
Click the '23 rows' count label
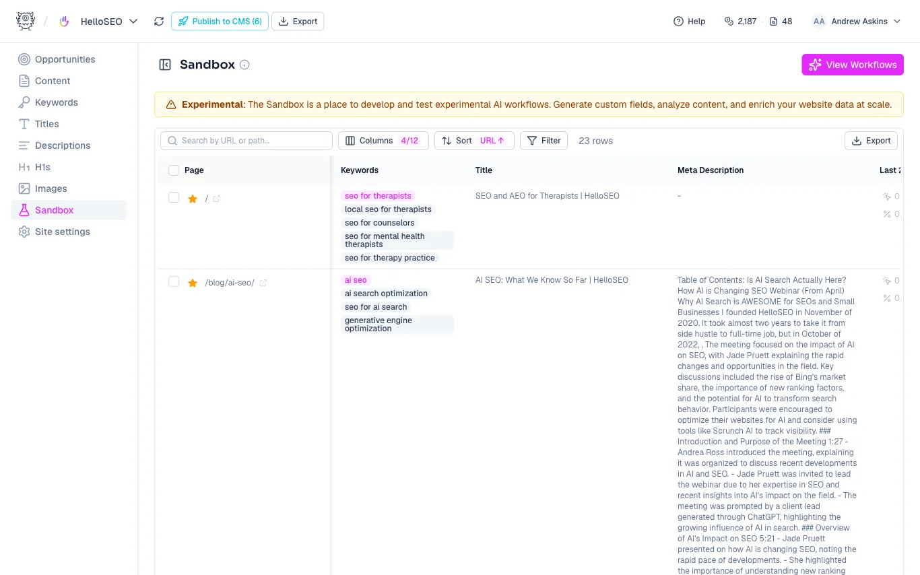(x=595, y=141)
